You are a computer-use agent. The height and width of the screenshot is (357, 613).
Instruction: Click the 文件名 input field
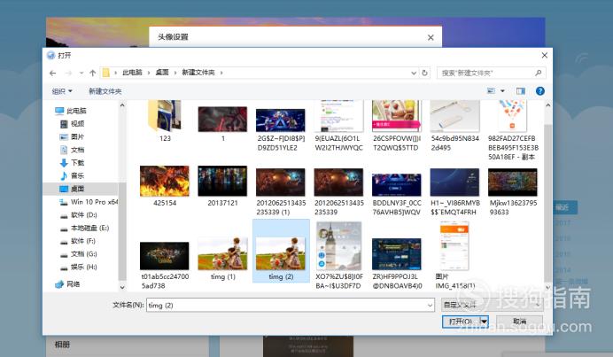291,305
